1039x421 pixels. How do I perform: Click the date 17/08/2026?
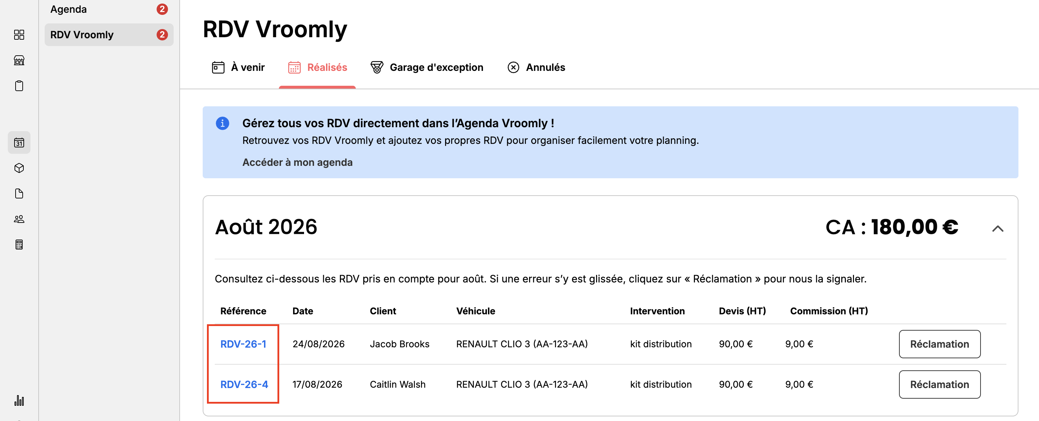317,384
